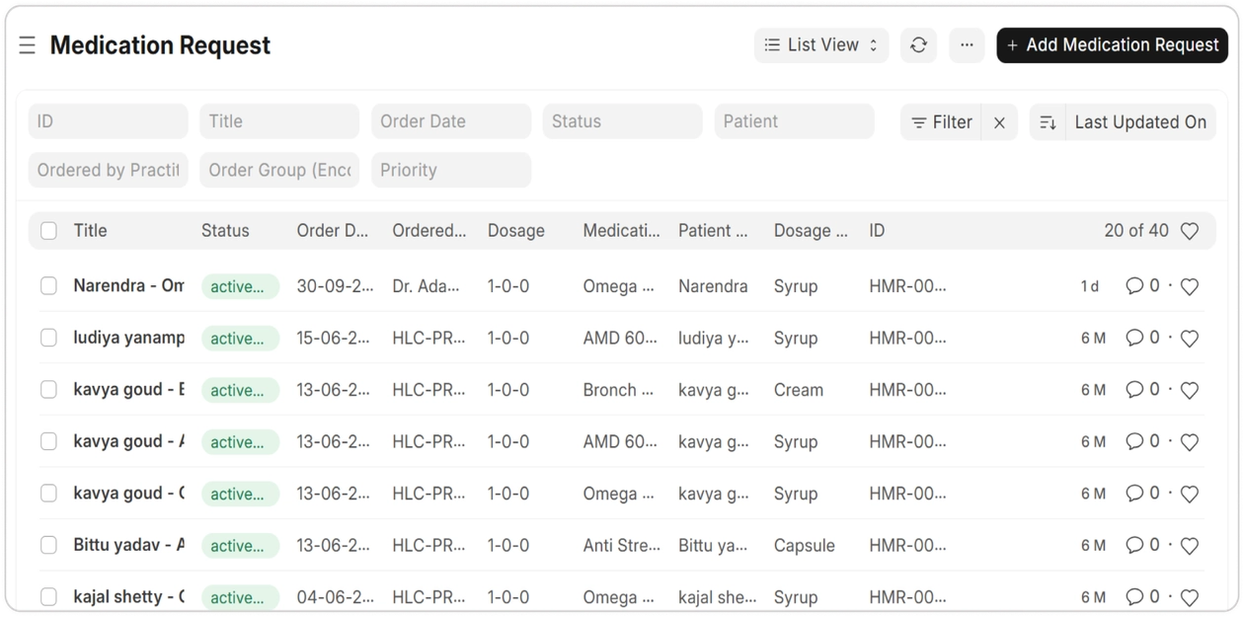Clear filters with the X icon
The height and width of the screenshot is (617, 1244).
(999, 122)
